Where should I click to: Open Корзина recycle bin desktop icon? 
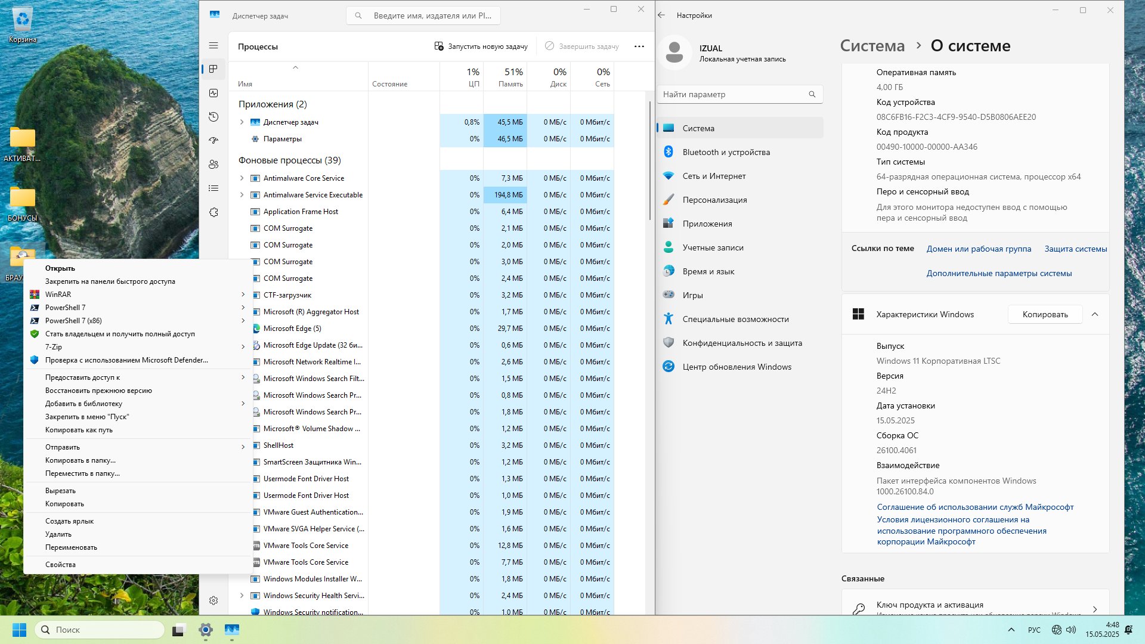click(23, 25)
